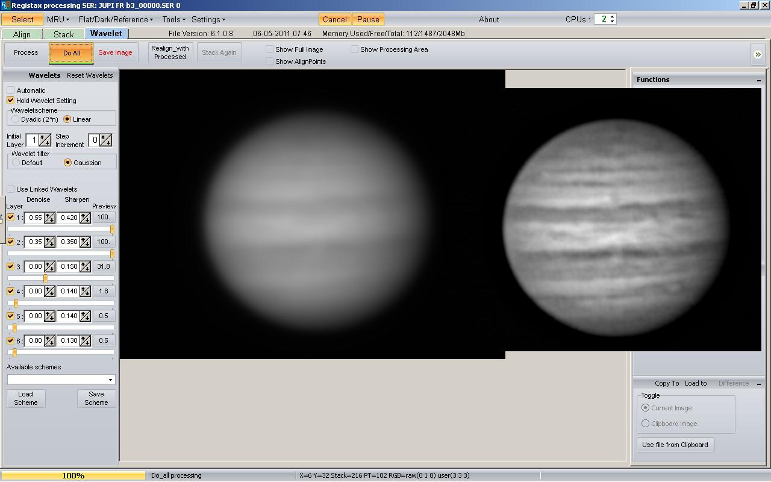Switch to the Wavelet tab
The image size is (771, 482).
click(x=106, y=34)
